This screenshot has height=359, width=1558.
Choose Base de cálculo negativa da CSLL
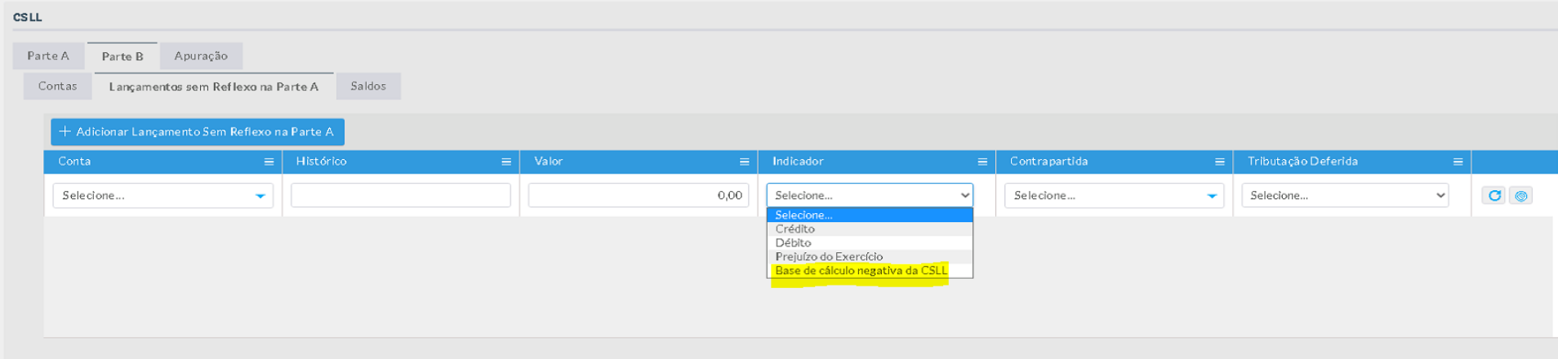pyautogui.click(x=870, y=271)
